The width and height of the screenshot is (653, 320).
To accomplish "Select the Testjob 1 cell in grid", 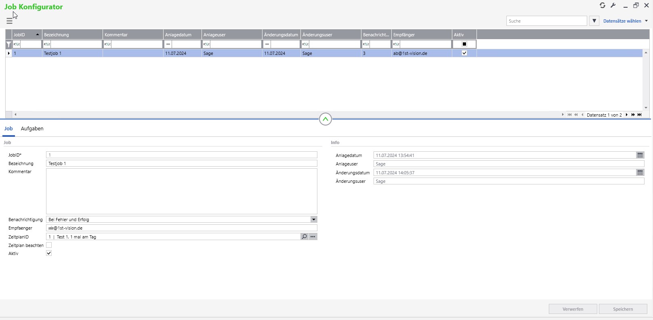I will 73,53.
